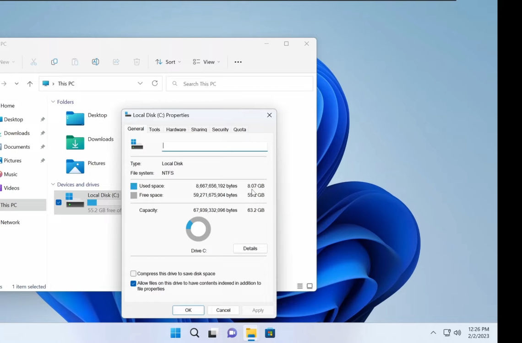The width and height of the screenshot is (522, 343).
Task: Open the See more ellipsis menu
Action: 238,62
